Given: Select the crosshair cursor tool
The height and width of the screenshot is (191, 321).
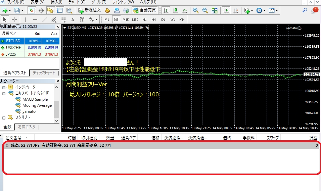Looking at the screenshot, I should [x=14, y=19].
